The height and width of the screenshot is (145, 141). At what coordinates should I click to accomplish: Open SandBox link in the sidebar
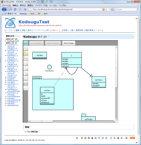(x=11, y=82)
